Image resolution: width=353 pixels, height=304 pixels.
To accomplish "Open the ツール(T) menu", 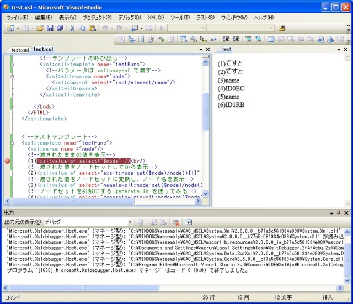I will coord(180,18).
